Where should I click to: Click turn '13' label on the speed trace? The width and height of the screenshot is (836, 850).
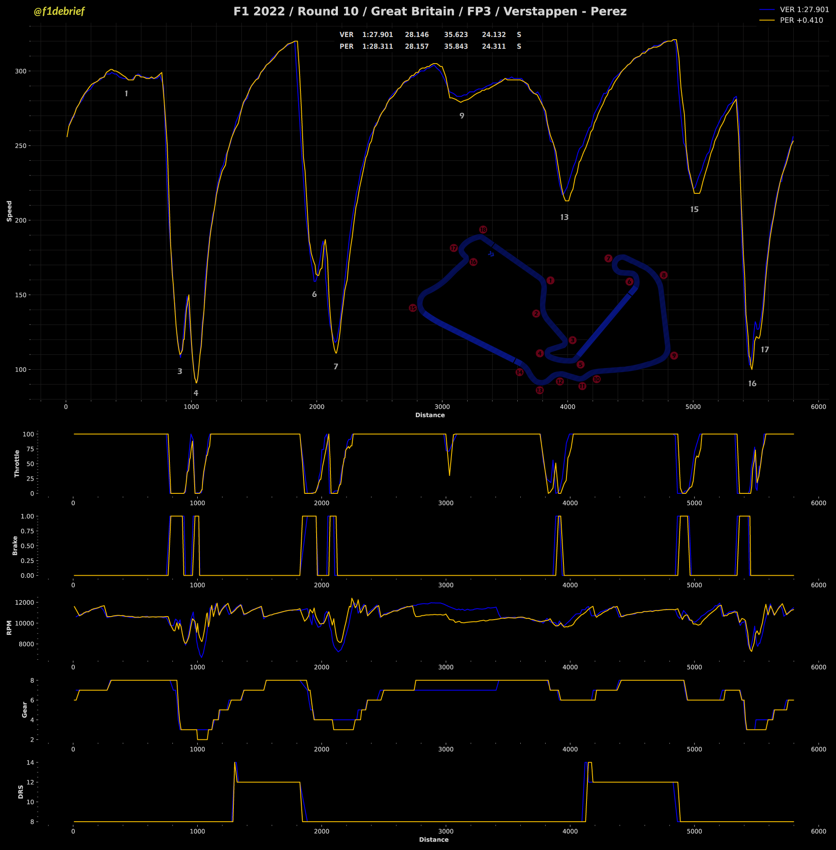pos(565,217)
